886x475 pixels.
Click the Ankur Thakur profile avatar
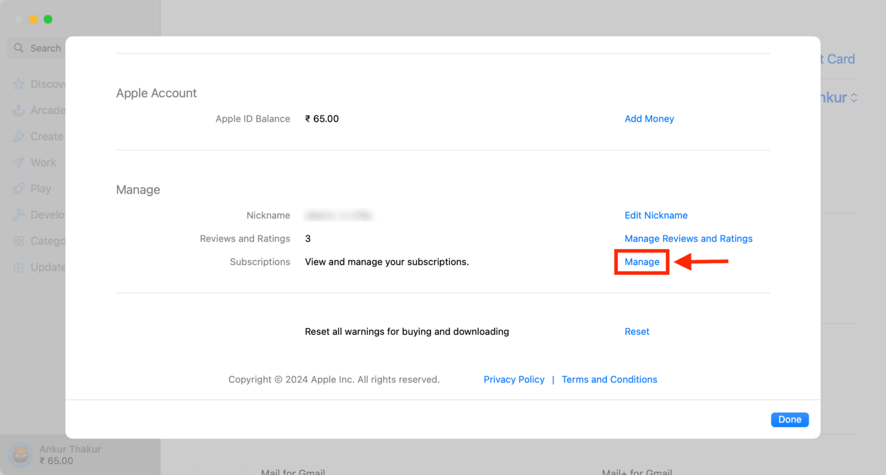[21, 455]
